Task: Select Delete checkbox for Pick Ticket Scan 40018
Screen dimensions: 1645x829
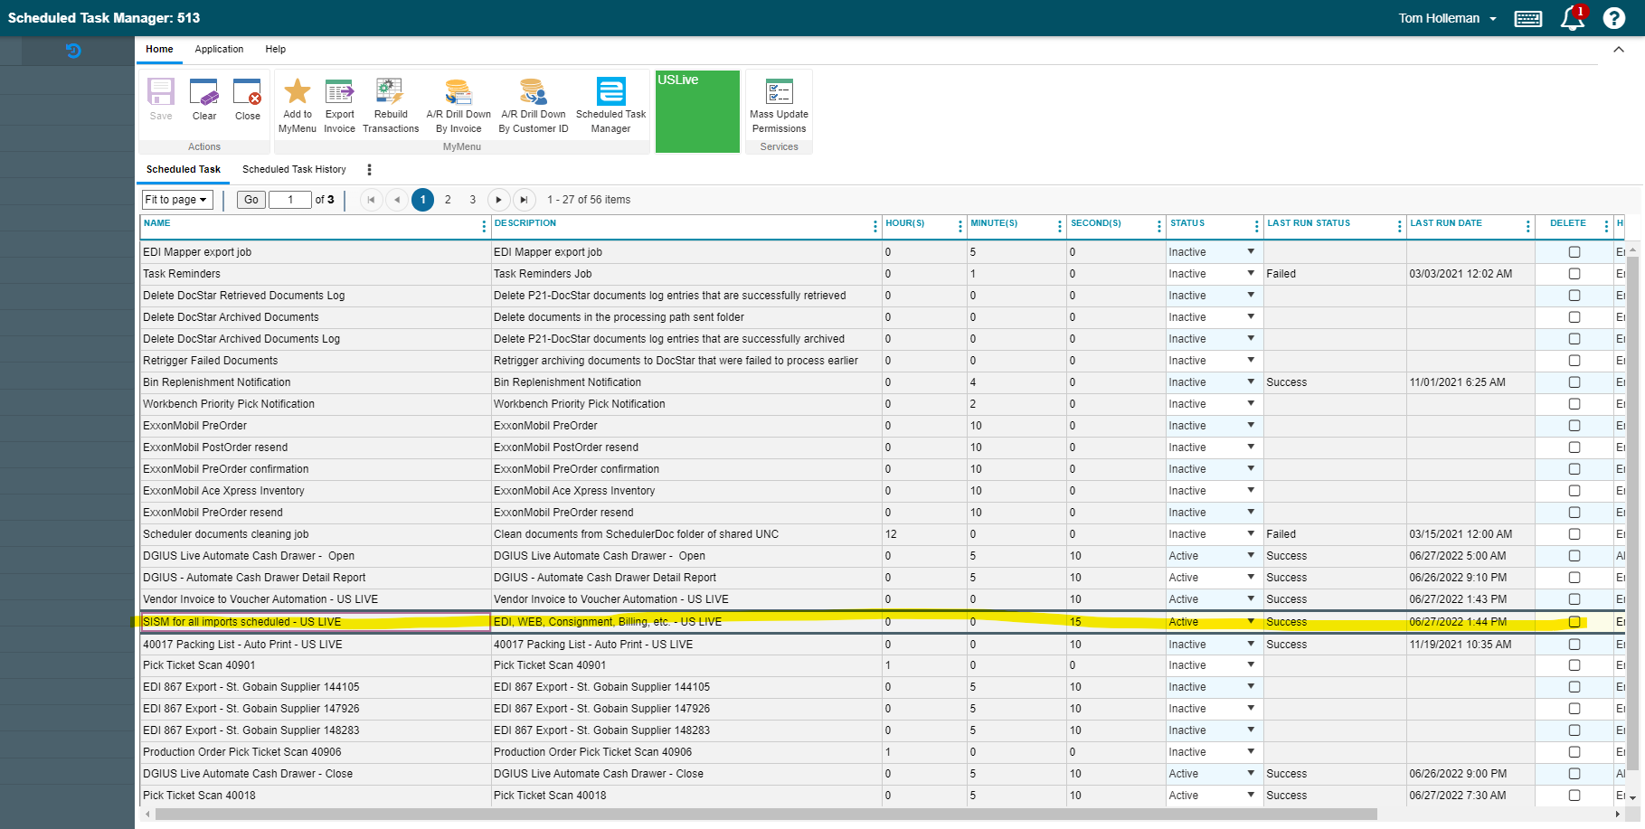Action: point(1574,796)
